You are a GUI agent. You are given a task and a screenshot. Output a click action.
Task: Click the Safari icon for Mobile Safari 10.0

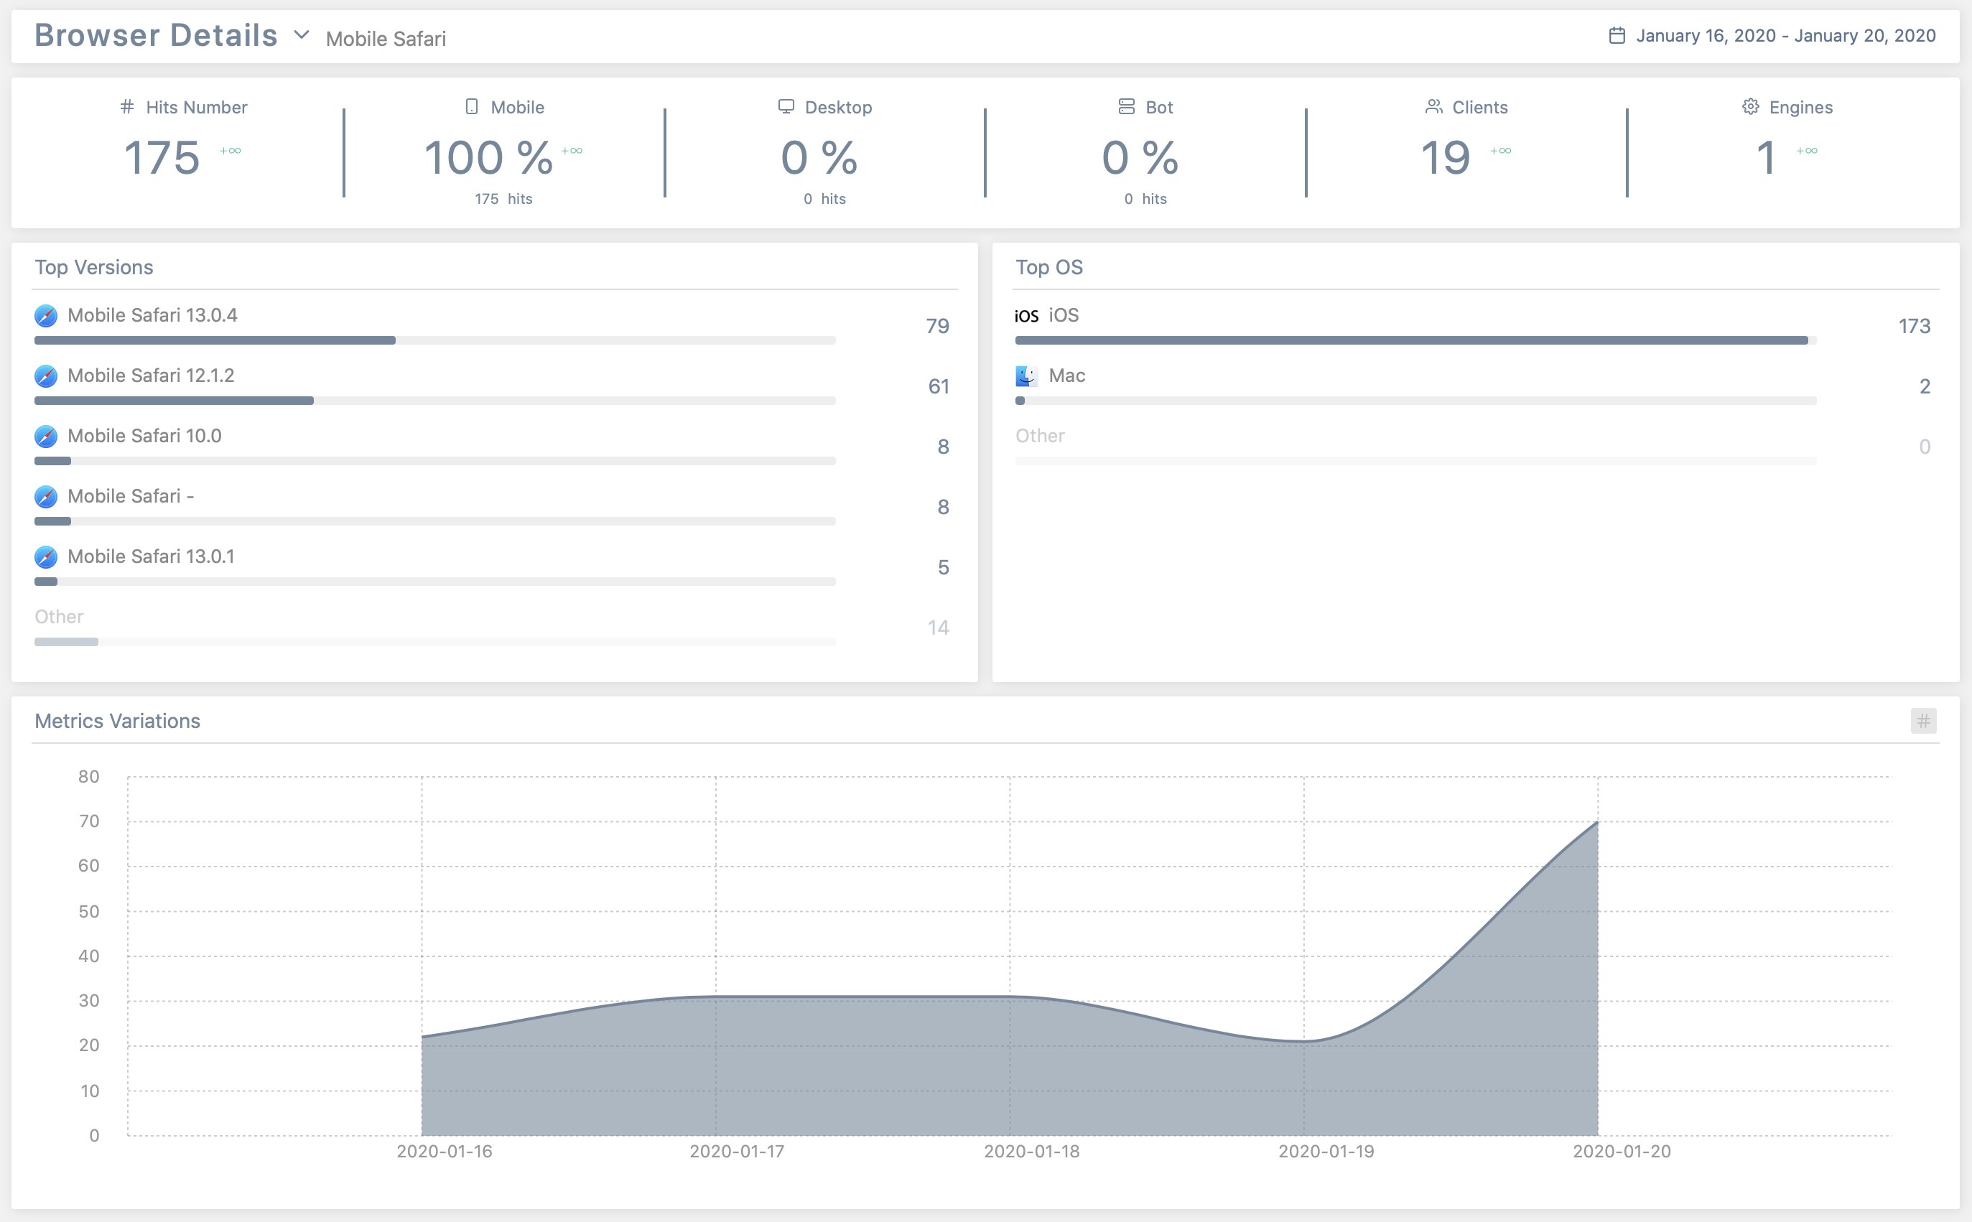pyautogui.click(x=46, y=437)
